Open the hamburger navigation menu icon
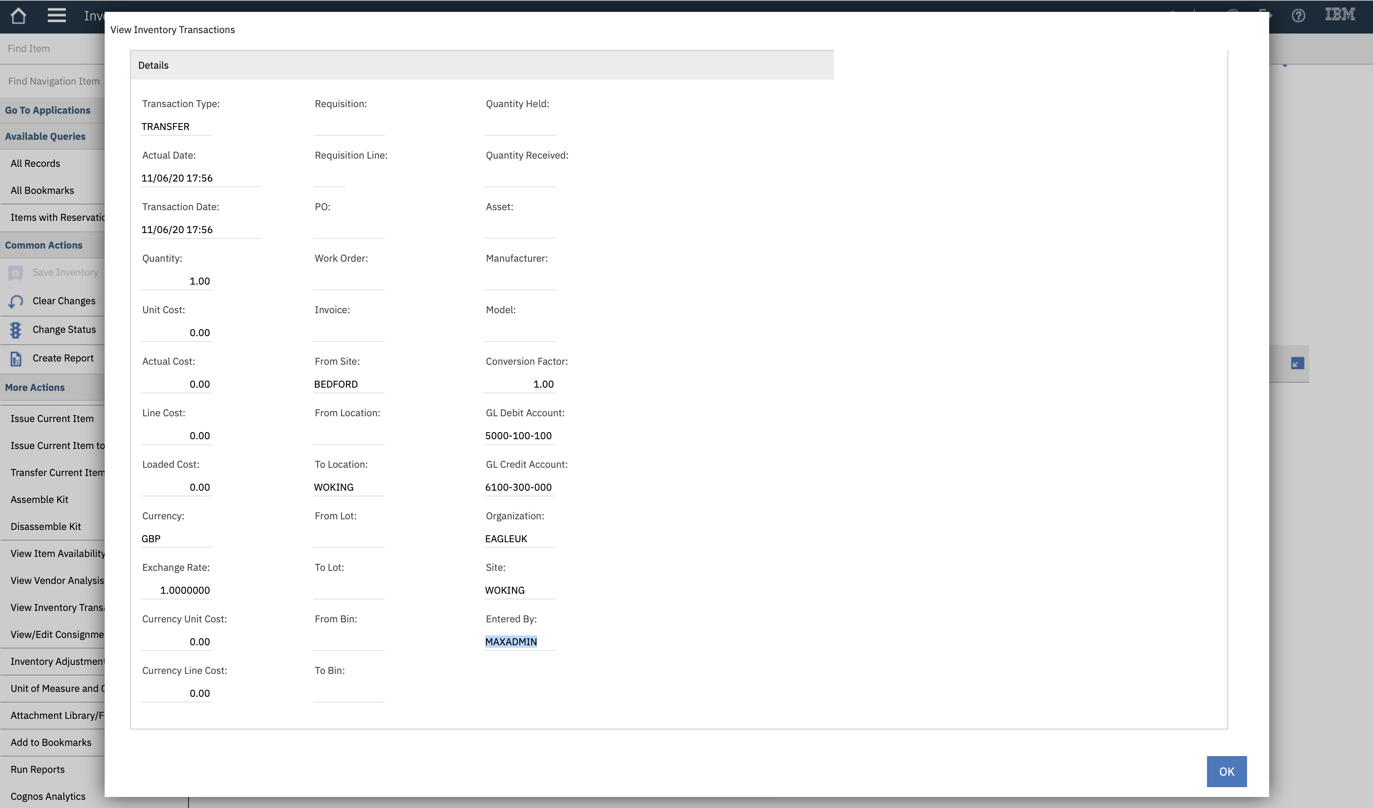1373x808 pixels. tap(57, 15)
